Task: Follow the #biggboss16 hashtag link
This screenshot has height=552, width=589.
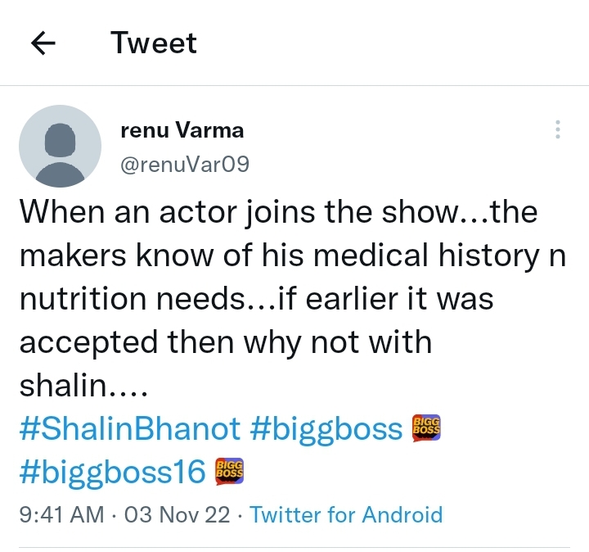Action: [x=110, y=471]
